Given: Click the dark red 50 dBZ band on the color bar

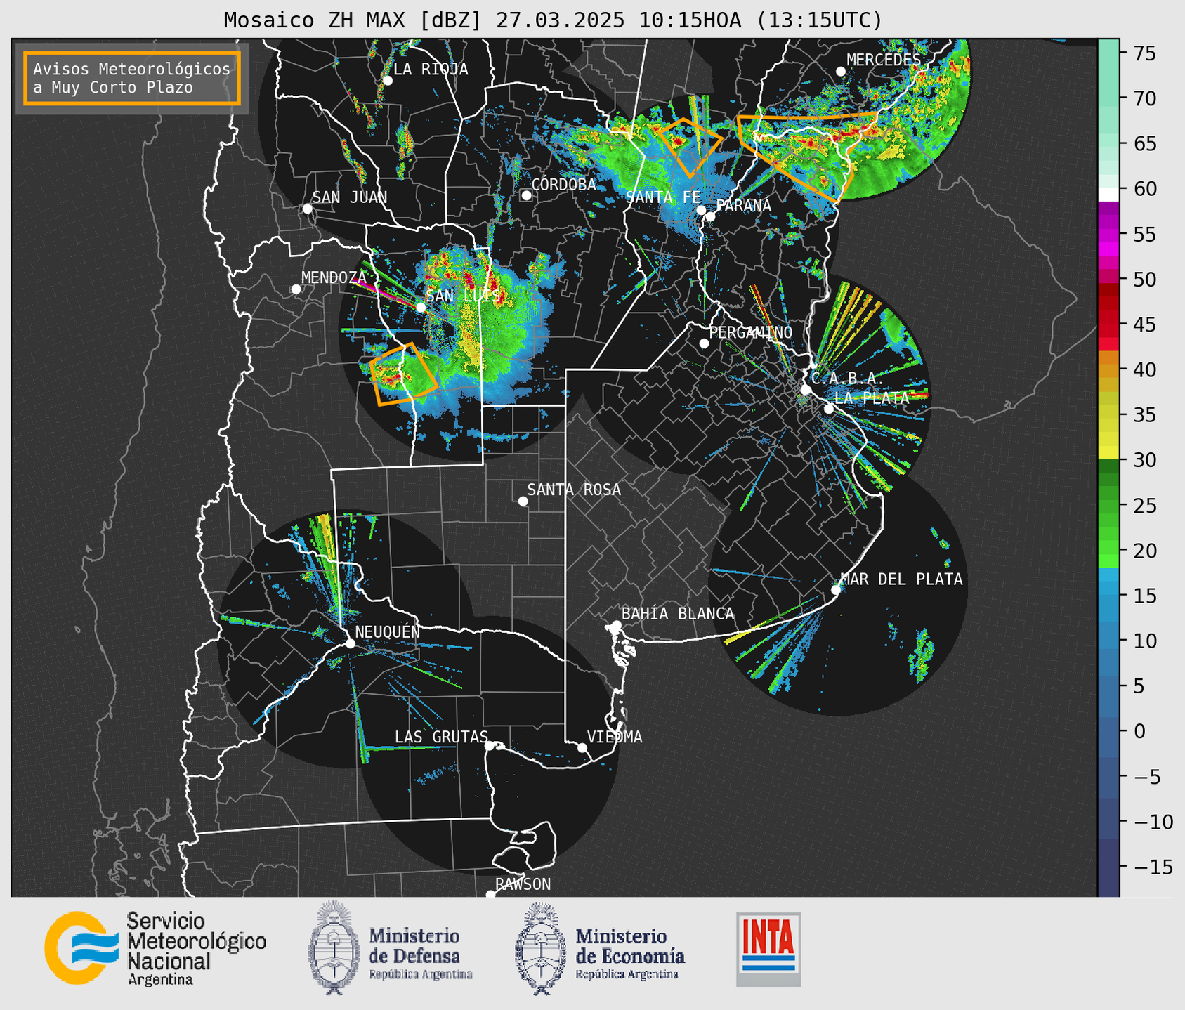Looking at the screenshot, I should (x=1108, y=289).
